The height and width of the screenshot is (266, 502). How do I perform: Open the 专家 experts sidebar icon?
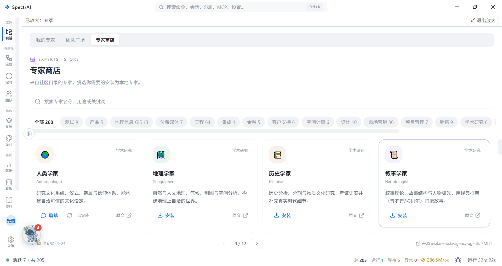(9, 123)
